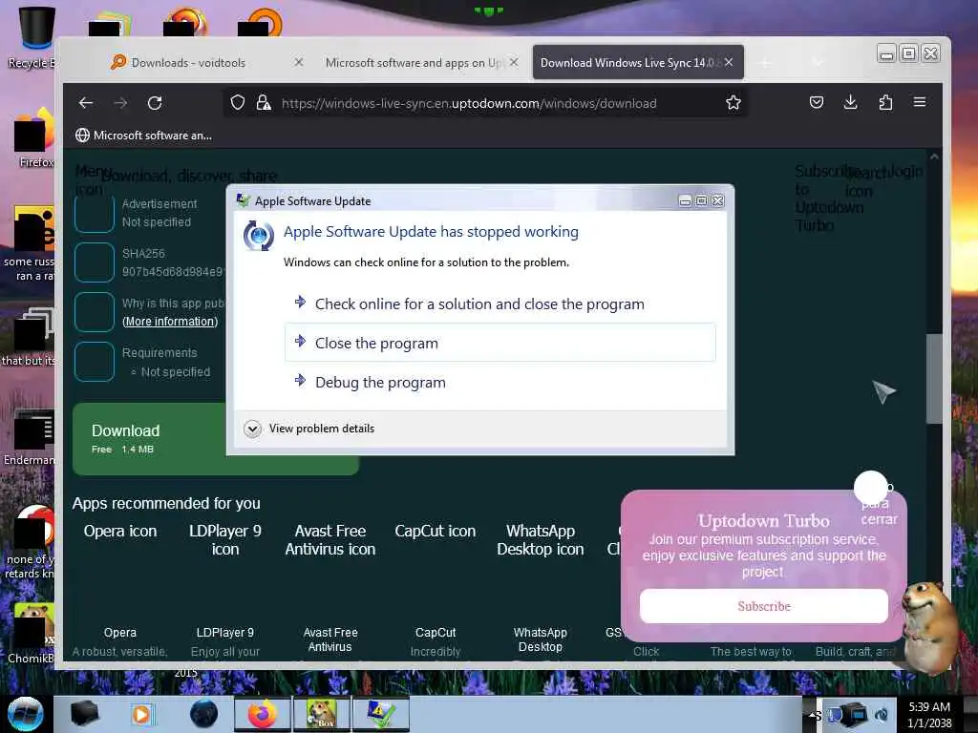Click the volume tray icon
The image size is (978, 733).
(x=882, y=715)
